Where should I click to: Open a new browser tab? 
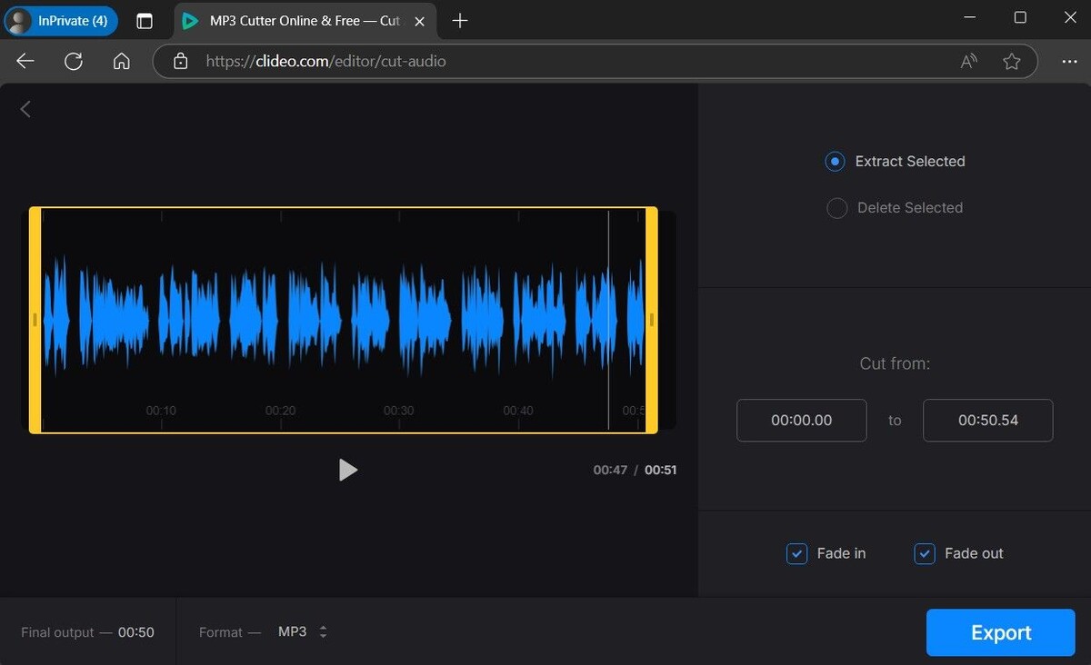[460, 20]
